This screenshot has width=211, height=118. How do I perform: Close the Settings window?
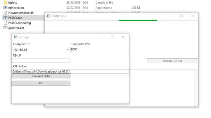click(123, 37)
